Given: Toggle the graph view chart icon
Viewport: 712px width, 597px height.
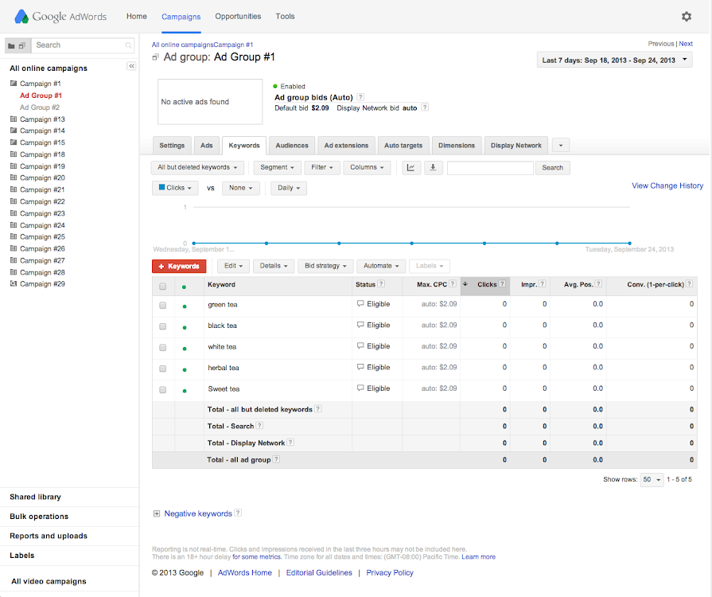Looking at the screenshot, I should click(411, 168).
